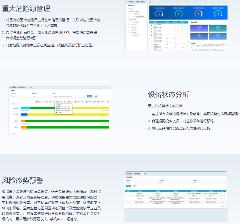Open history chart date range picker

(x=215, y=44)
